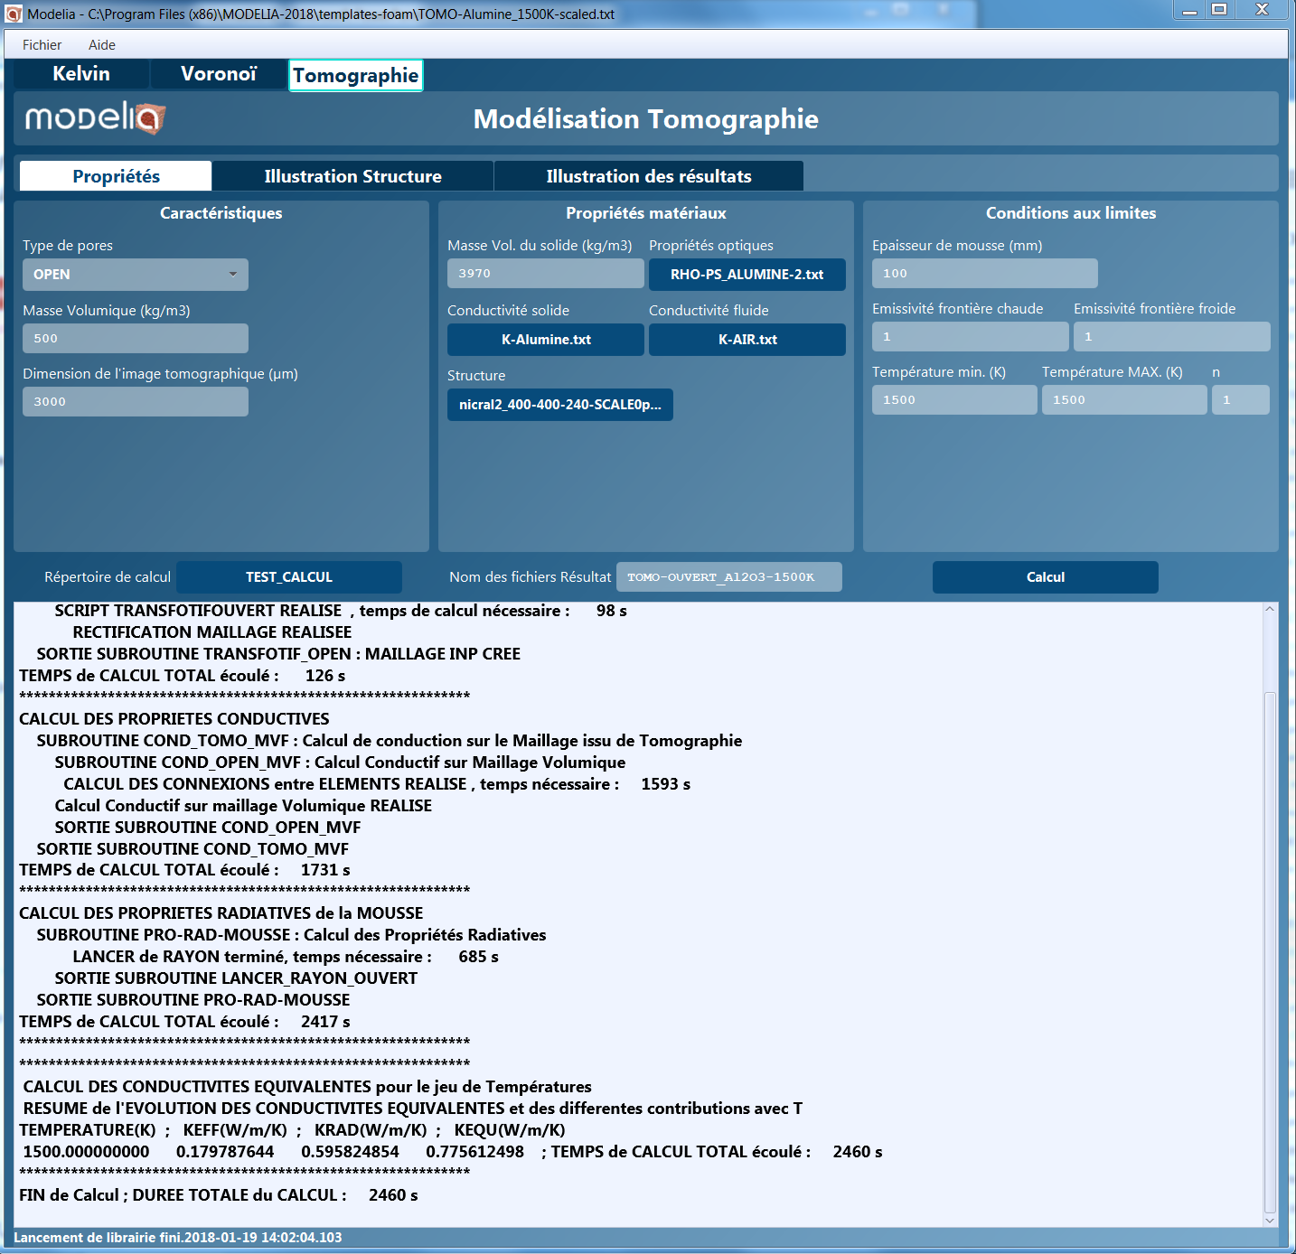The image size is (1296, 1254).
Task: Click the Modelia title bar app icon
Action: [x=14, y=14]
